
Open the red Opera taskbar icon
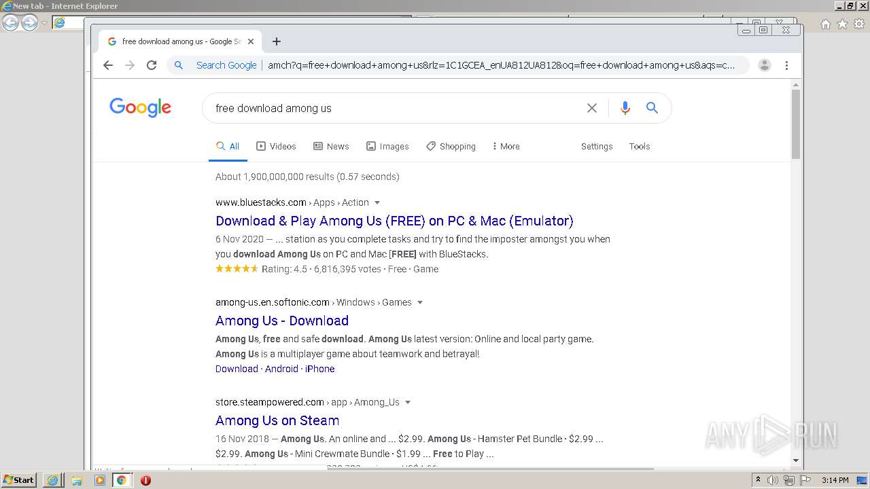145,480
